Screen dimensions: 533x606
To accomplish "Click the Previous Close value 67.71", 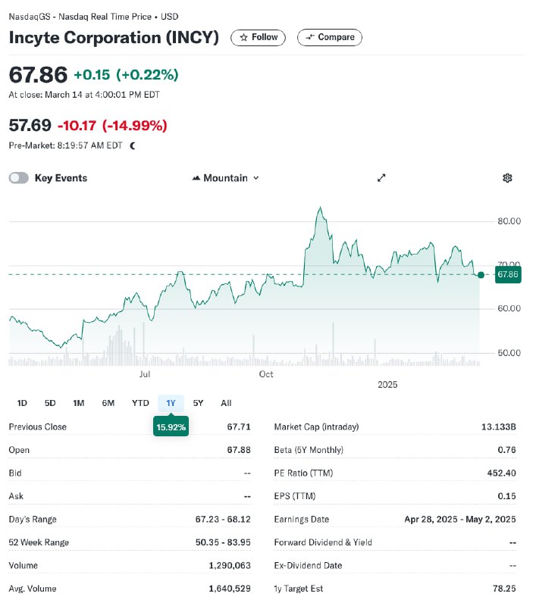I will point(239,426).
